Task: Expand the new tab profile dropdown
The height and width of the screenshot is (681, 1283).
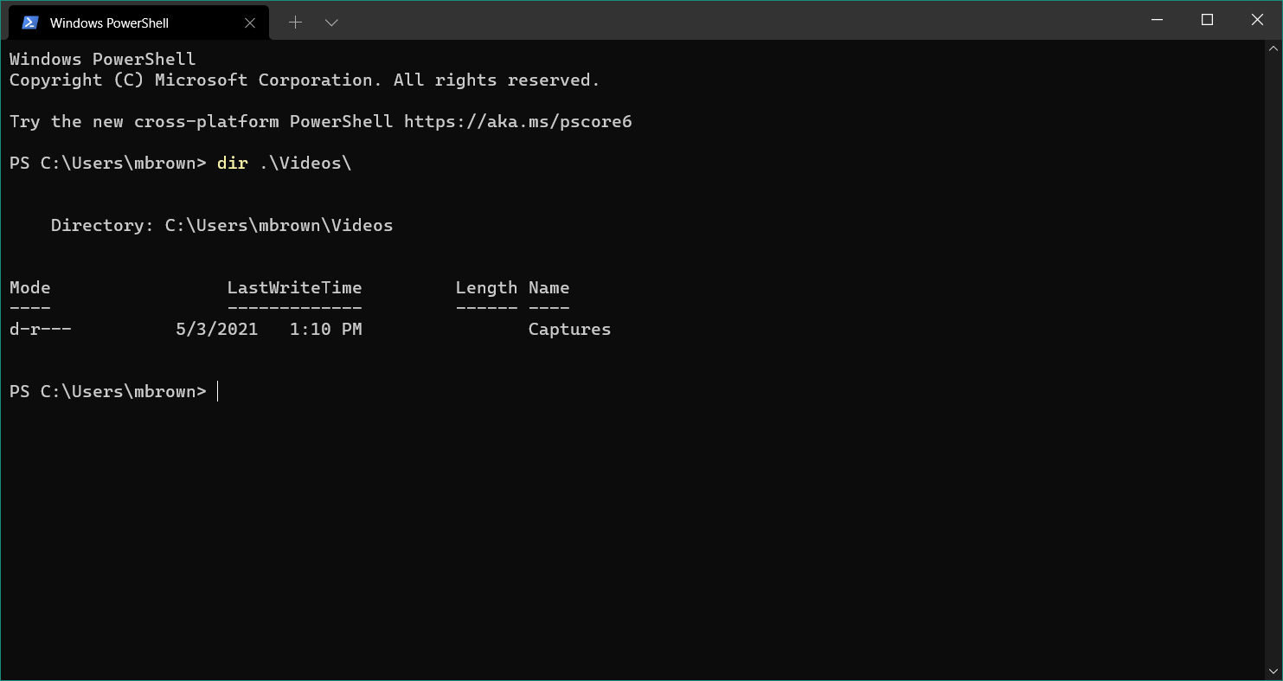Action: coord(331,22)
